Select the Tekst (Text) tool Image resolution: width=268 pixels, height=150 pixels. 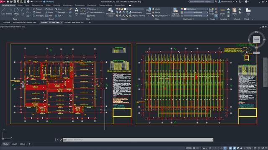click(76, 11)
